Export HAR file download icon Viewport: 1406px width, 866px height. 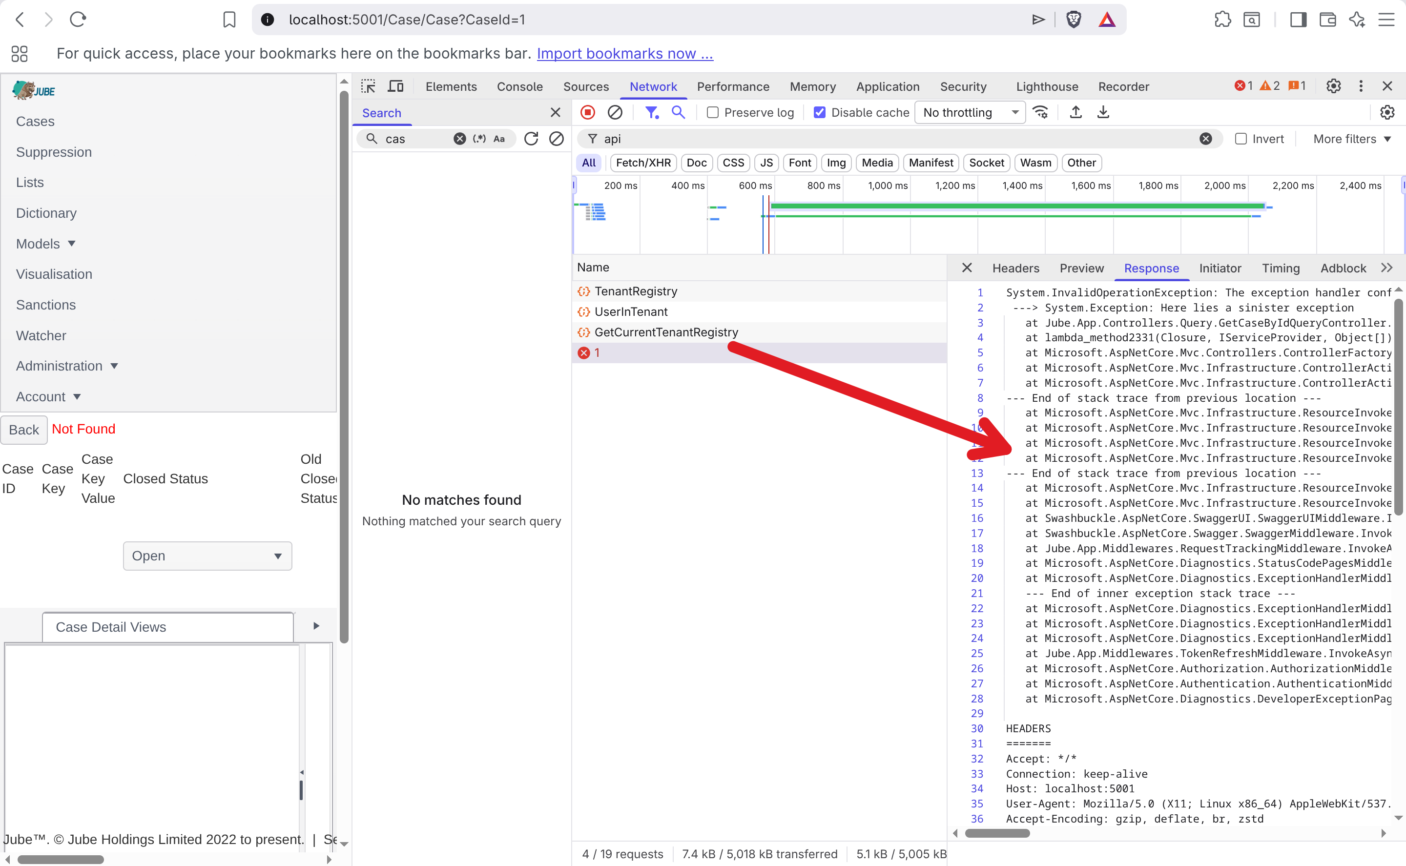pyautogui.click(x=1103, y=112)
